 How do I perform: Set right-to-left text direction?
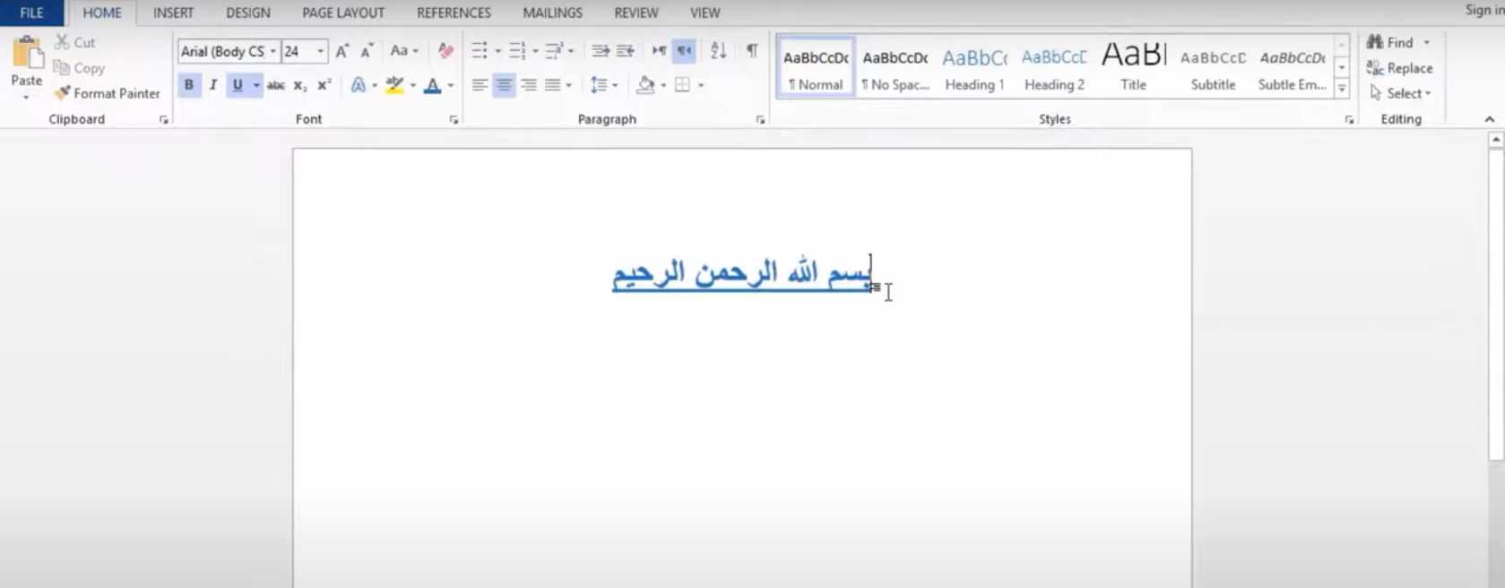[x=684, y=51]
